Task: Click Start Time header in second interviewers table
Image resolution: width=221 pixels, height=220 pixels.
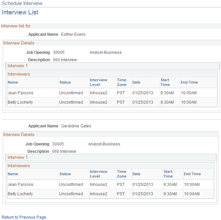Action: click(168, 174)
